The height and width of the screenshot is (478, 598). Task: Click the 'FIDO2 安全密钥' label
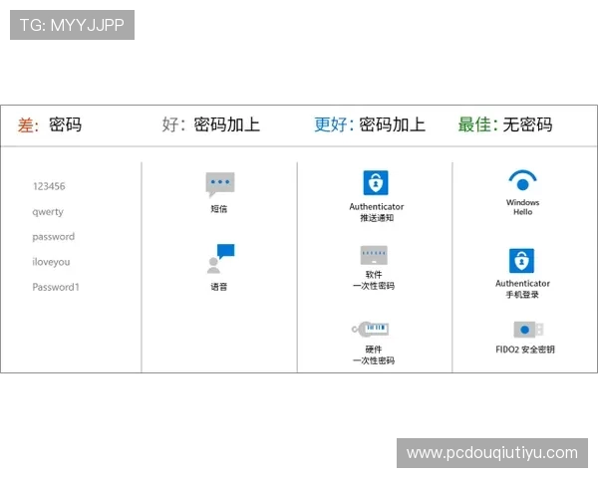(x=525, y=350)
